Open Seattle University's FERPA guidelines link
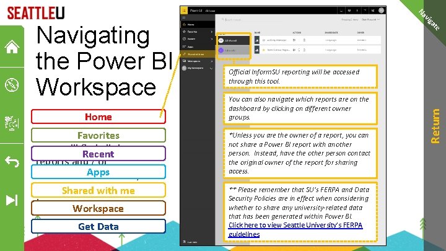Viewport: 446px width, 251px height. point(295,229)
